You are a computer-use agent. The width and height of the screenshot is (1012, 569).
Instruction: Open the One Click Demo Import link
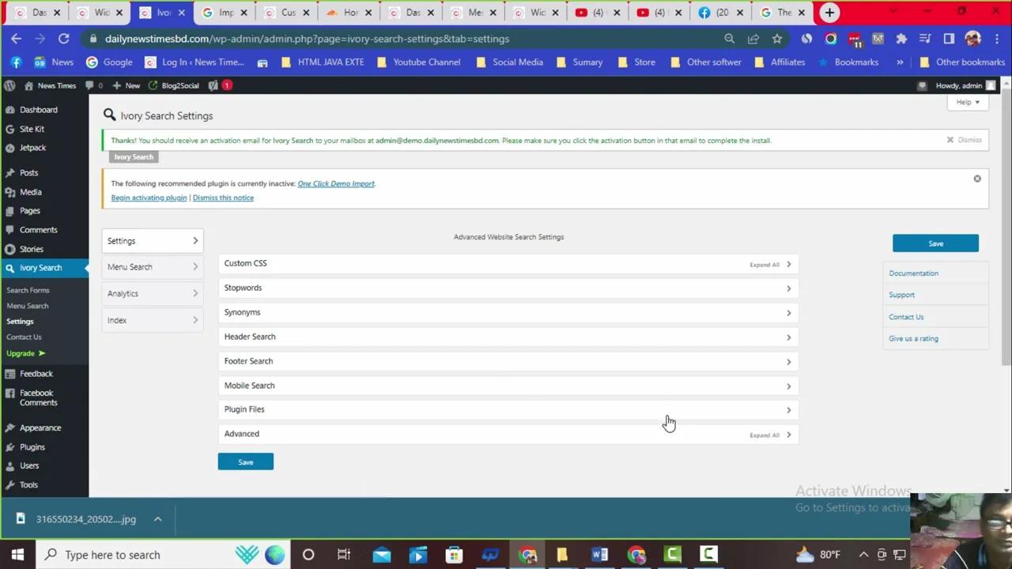point(335,183)
